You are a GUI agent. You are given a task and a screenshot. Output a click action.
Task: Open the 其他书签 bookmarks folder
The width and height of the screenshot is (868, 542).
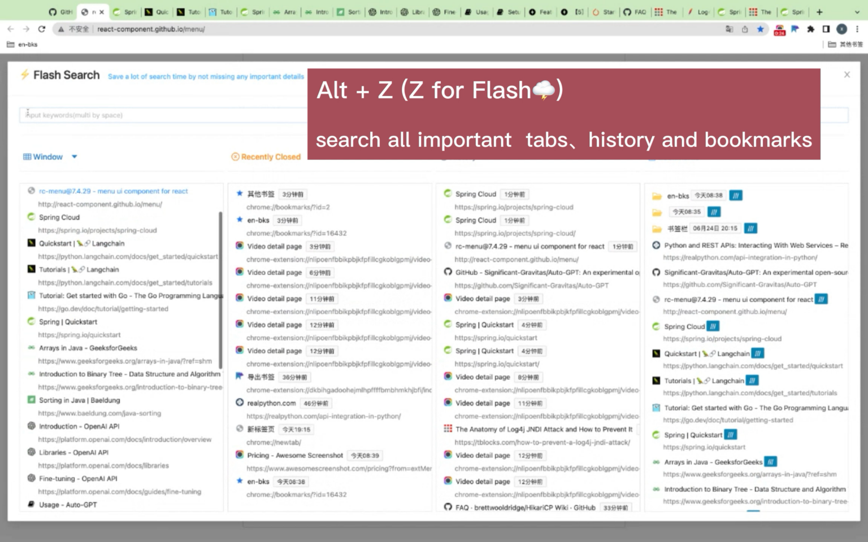[x=846, y=44]
